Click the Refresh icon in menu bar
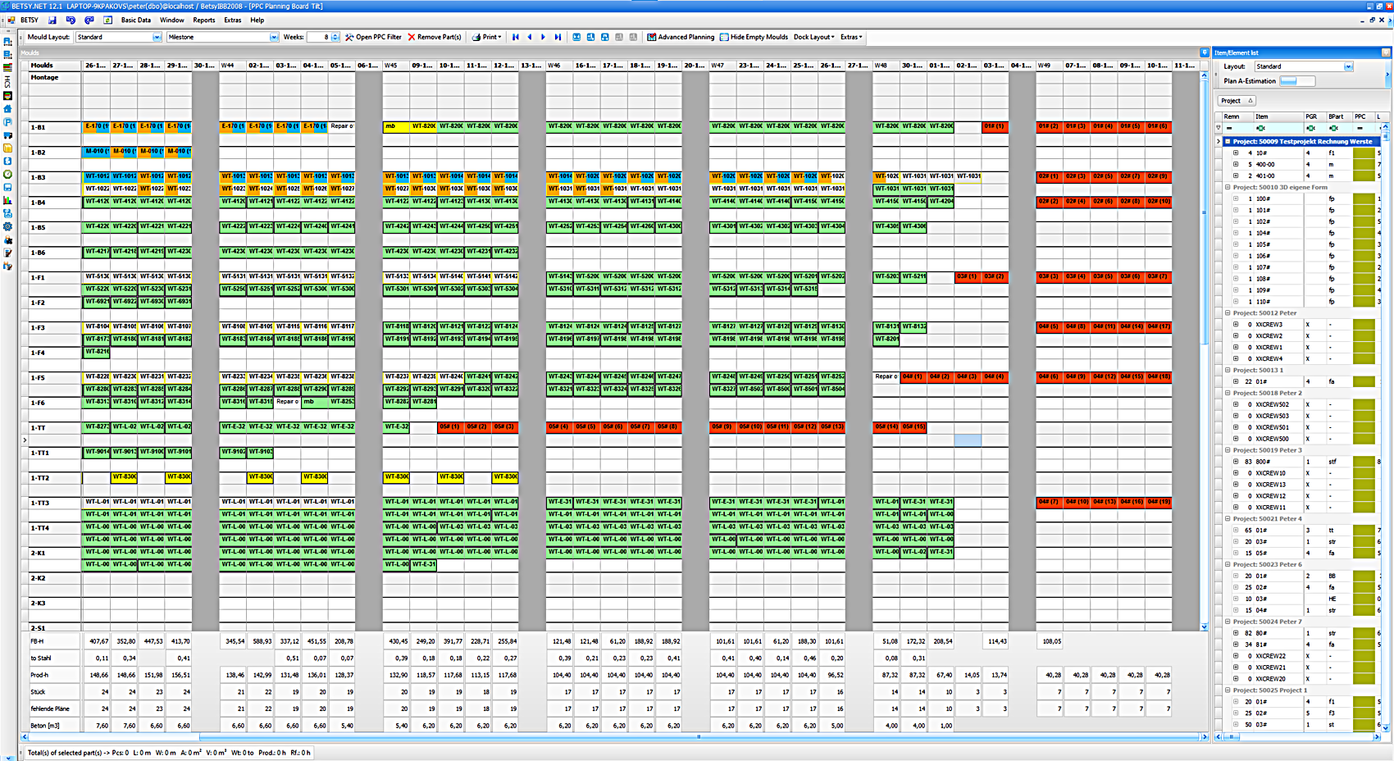 (x=107, y=20)
